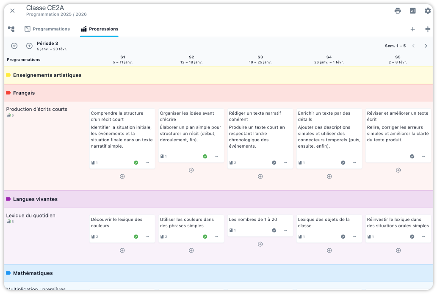Click the print icon in the header
This screenshot has height=294, width=437.
coord(398,11)
